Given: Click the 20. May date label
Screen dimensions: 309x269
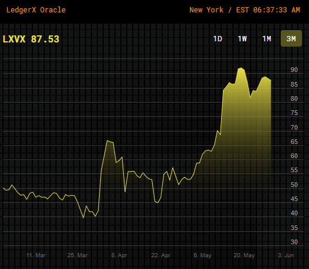Looking at the screenshot, I should (244, 255).
